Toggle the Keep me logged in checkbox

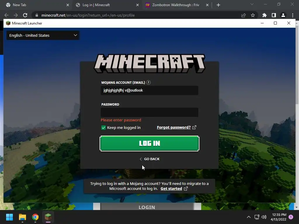(103, 128)
